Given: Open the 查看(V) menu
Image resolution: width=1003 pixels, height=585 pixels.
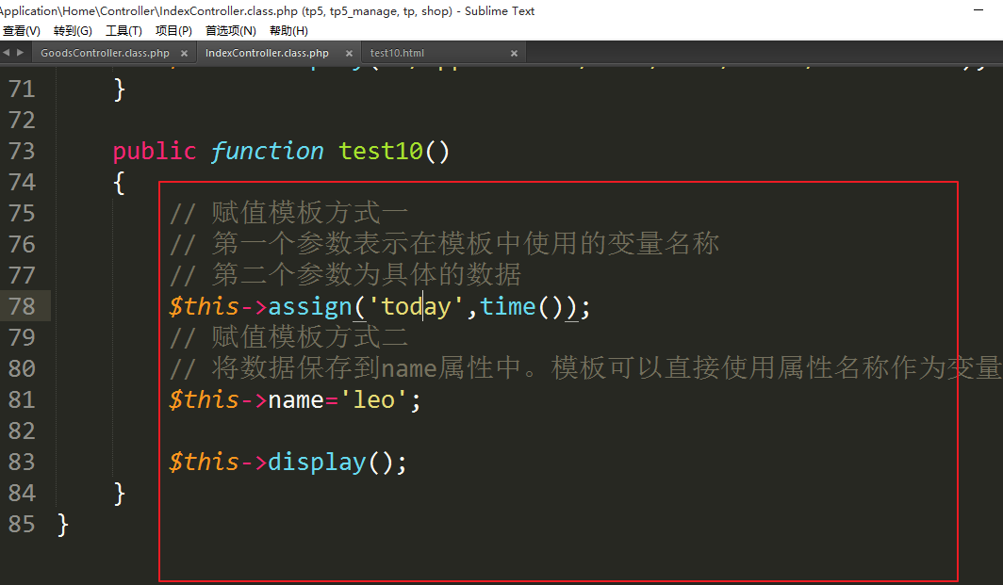Looking at the screenshot, I should [22, 31].
